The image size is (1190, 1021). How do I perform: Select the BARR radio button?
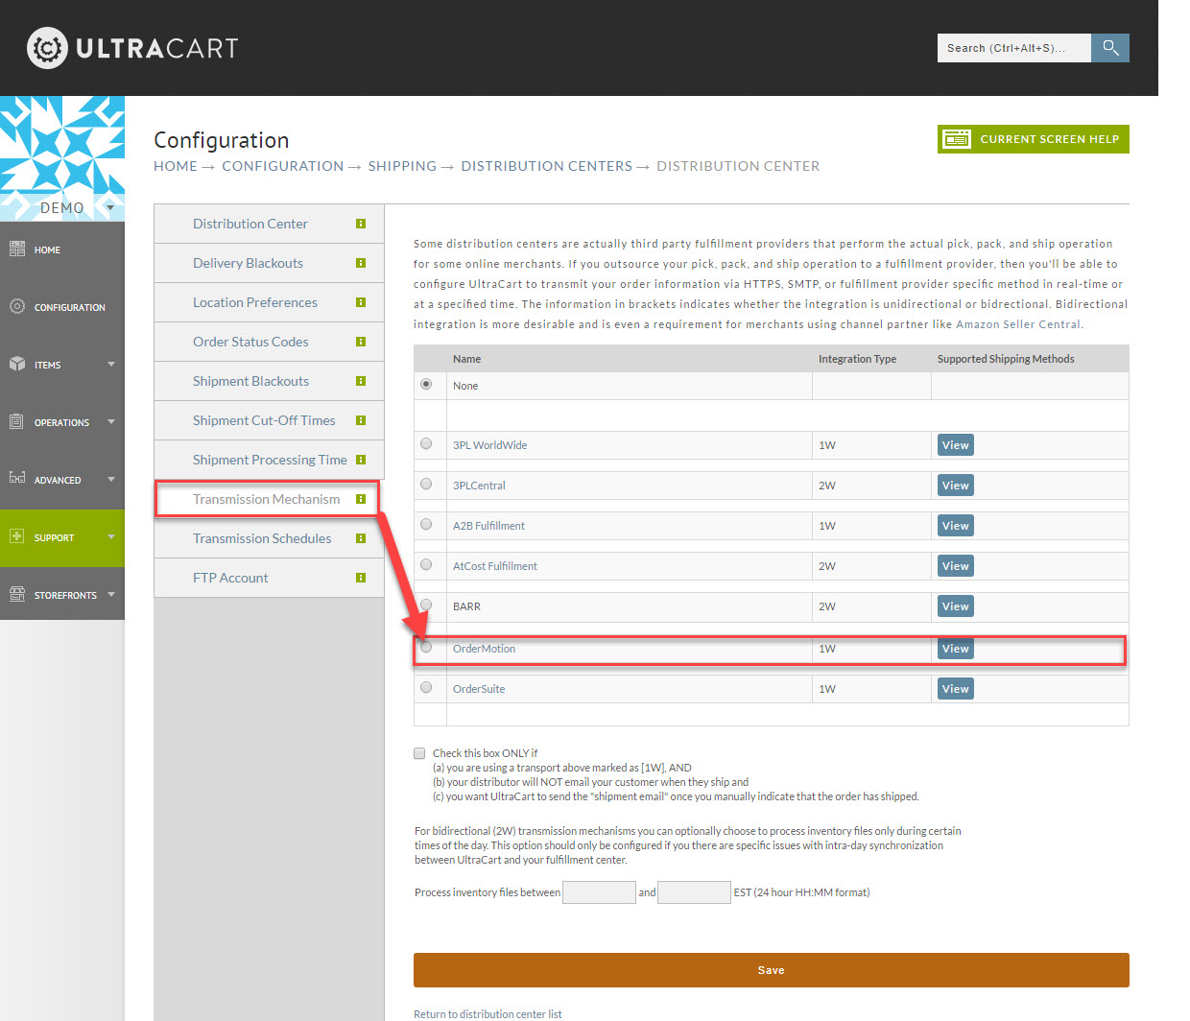426,605
